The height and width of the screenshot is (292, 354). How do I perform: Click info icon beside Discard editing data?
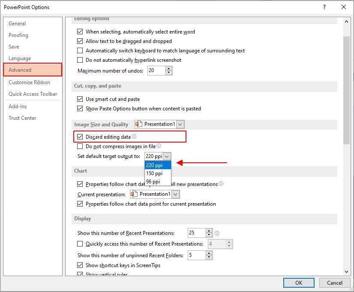(x=134, y=137)
